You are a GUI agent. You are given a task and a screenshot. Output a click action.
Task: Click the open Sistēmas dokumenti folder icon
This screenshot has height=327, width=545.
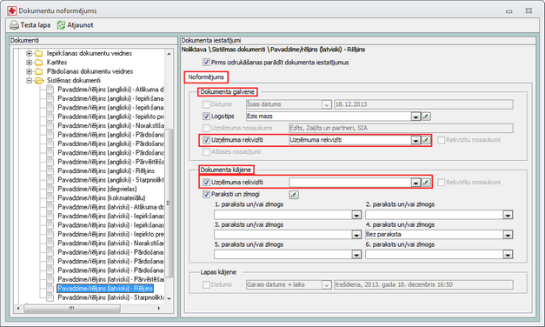coord(39,80)
